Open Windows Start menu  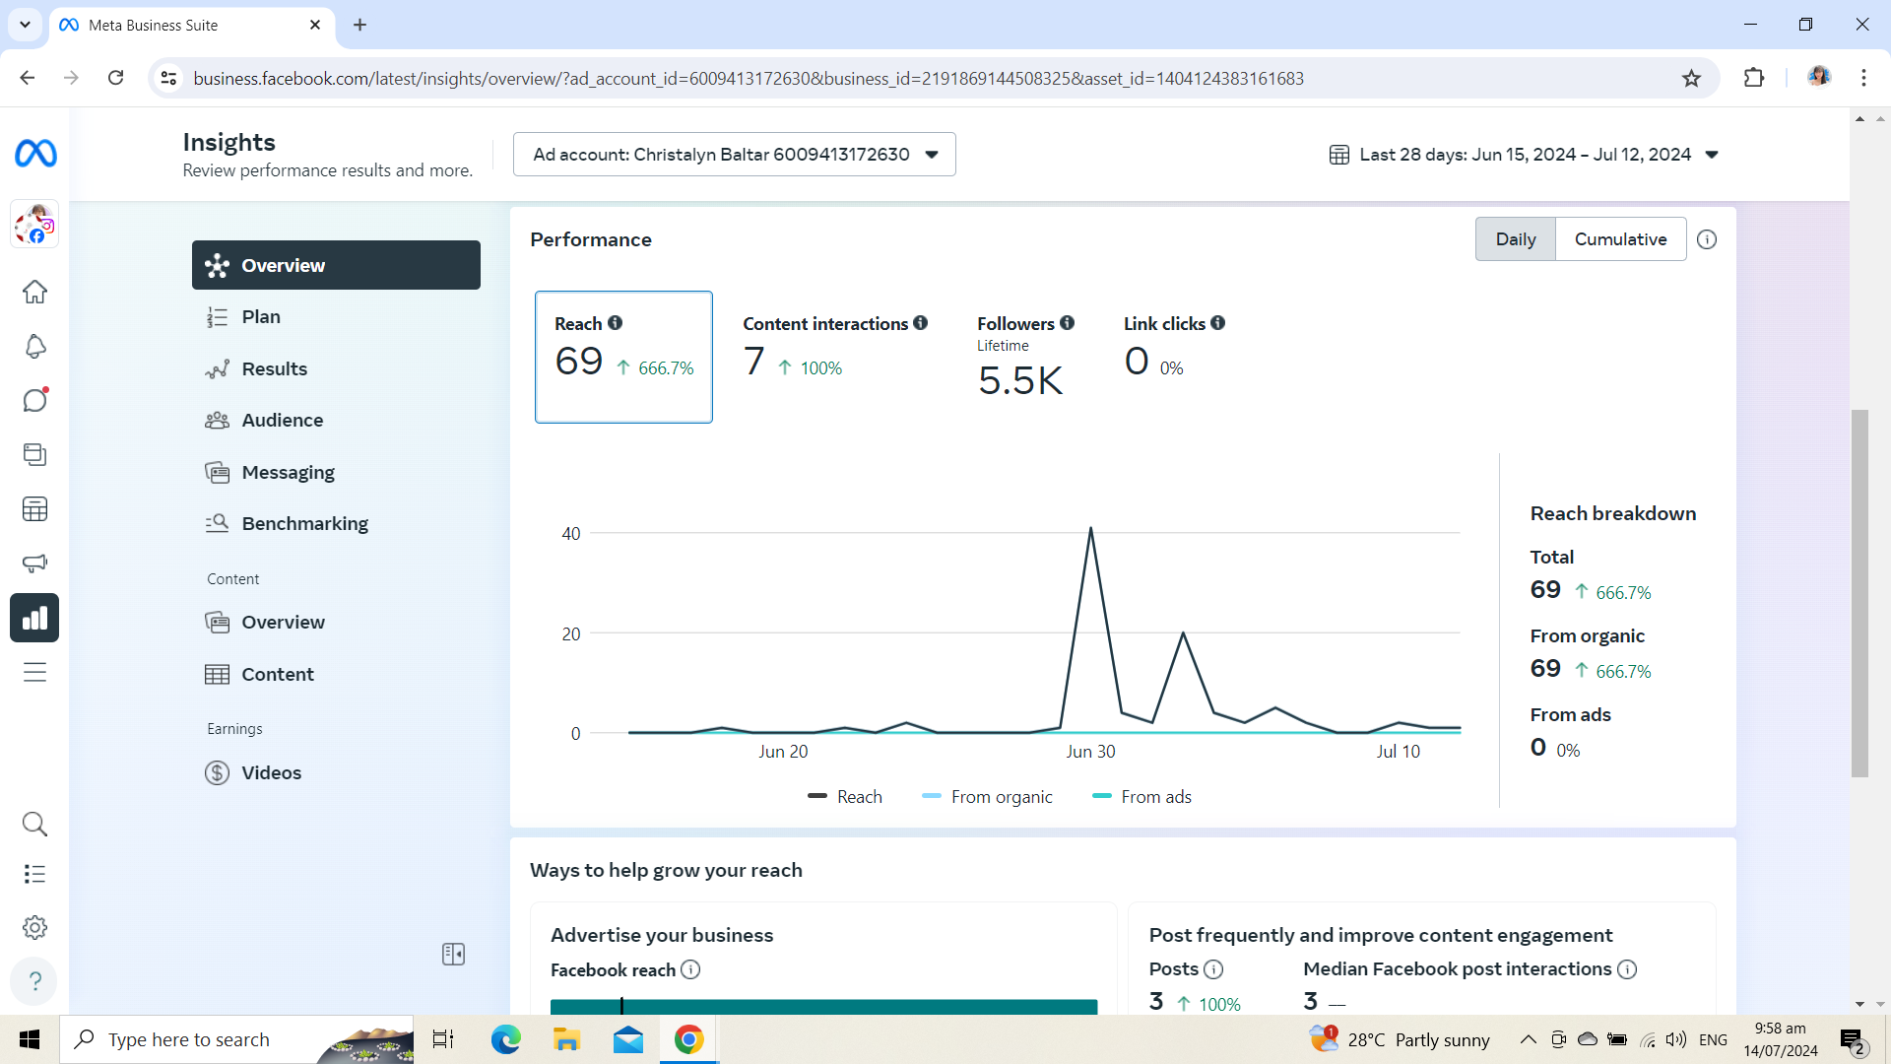tap(30, 1039)
